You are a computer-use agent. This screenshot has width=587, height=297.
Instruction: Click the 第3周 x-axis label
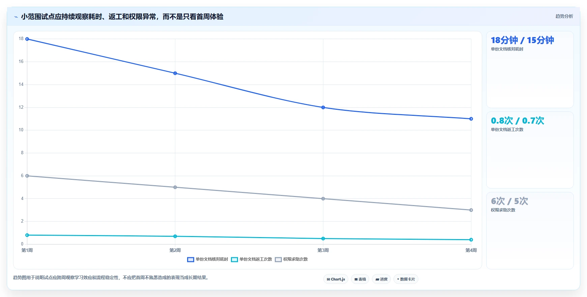pos(323,250)
